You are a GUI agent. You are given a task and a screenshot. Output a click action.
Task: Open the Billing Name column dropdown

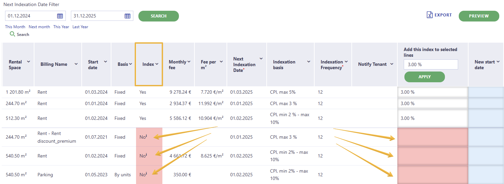[76, 64]
